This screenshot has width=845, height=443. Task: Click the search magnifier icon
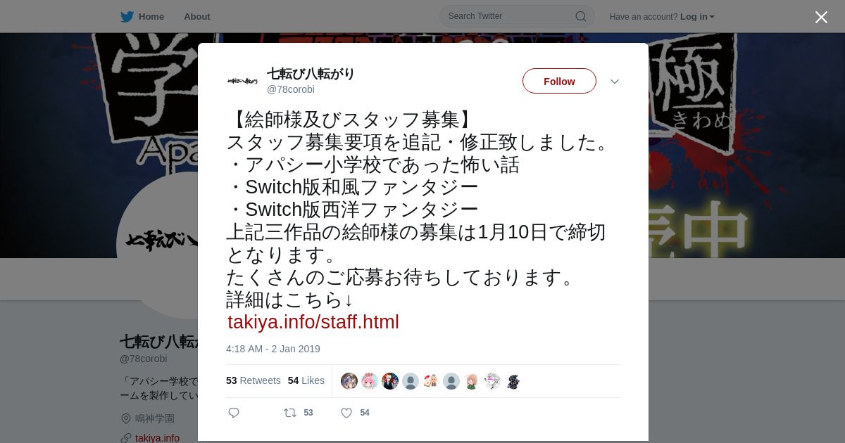click(x=580, y=16)
